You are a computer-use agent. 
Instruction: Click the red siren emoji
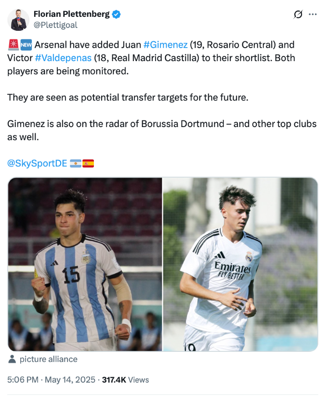(13, 45)
